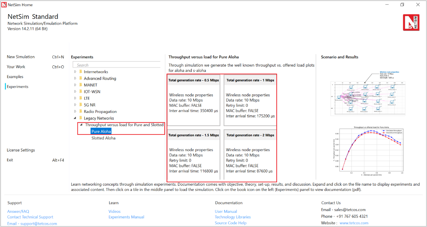
Task: Open the Experiments Manual link
Action: (126, 217)
